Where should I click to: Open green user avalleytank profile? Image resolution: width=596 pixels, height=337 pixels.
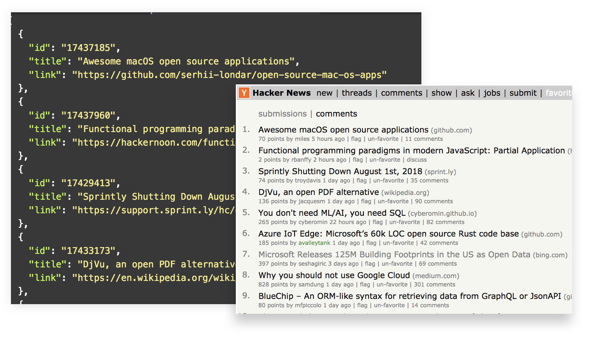click(314, 243)
